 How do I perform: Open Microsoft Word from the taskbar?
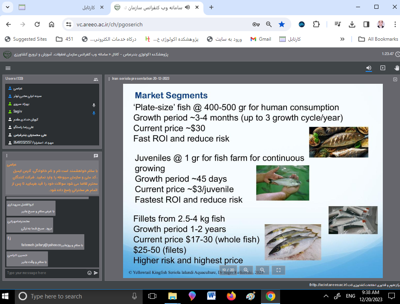pos(211,296)
